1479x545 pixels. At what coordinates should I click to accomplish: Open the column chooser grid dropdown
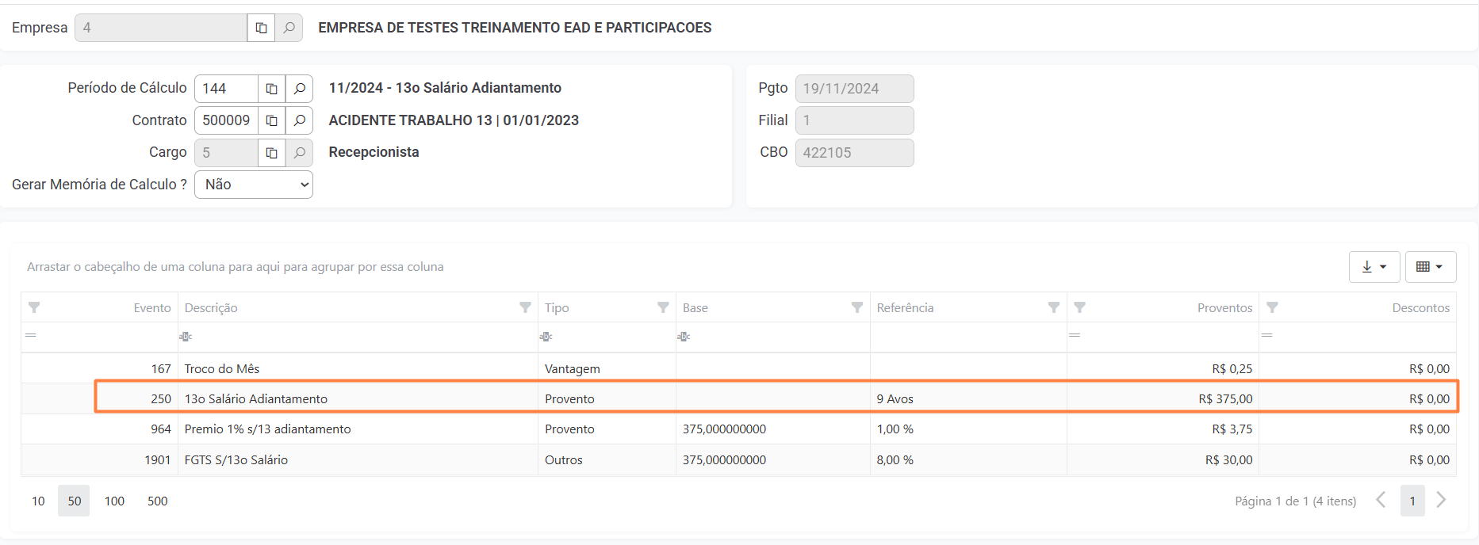tap(1430, 267)
